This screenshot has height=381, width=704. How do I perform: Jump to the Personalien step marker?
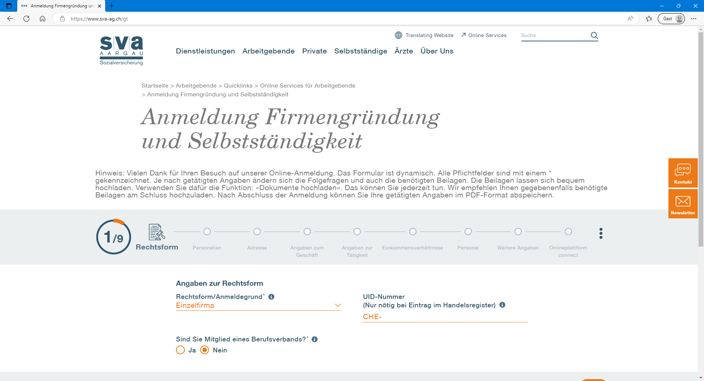point(207,232)
